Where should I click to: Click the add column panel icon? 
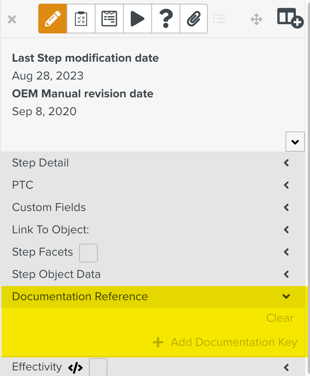click(x=290, y=18)
